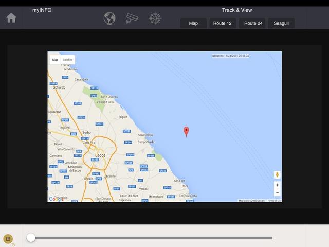The image size is (329, 247).
Task: Select the Map tab under Track & View
Action: 193,23
